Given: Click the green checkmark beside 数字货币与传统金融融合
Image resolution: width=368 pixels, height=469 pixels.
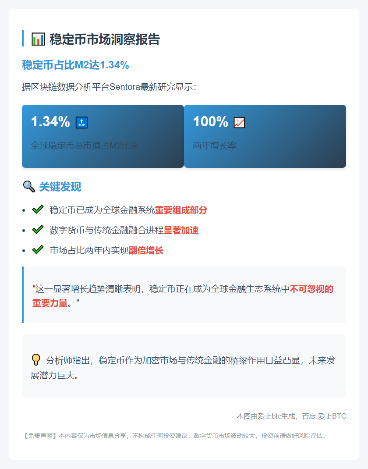Looking at the screenshot, I should click(x=38, y=230).
